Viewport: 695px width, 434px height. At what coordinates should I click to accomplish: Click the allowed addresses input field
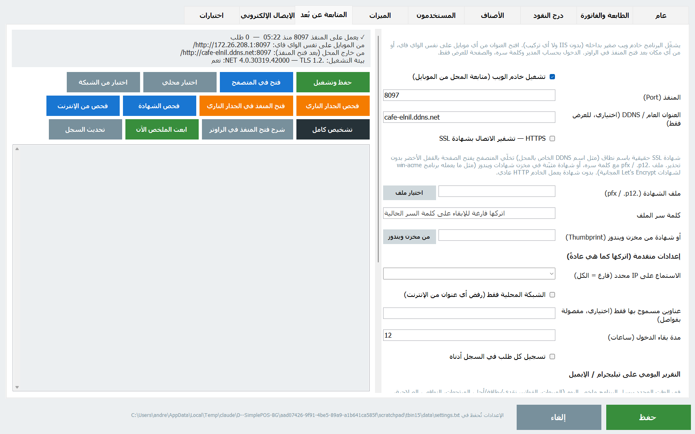point(469,313)
